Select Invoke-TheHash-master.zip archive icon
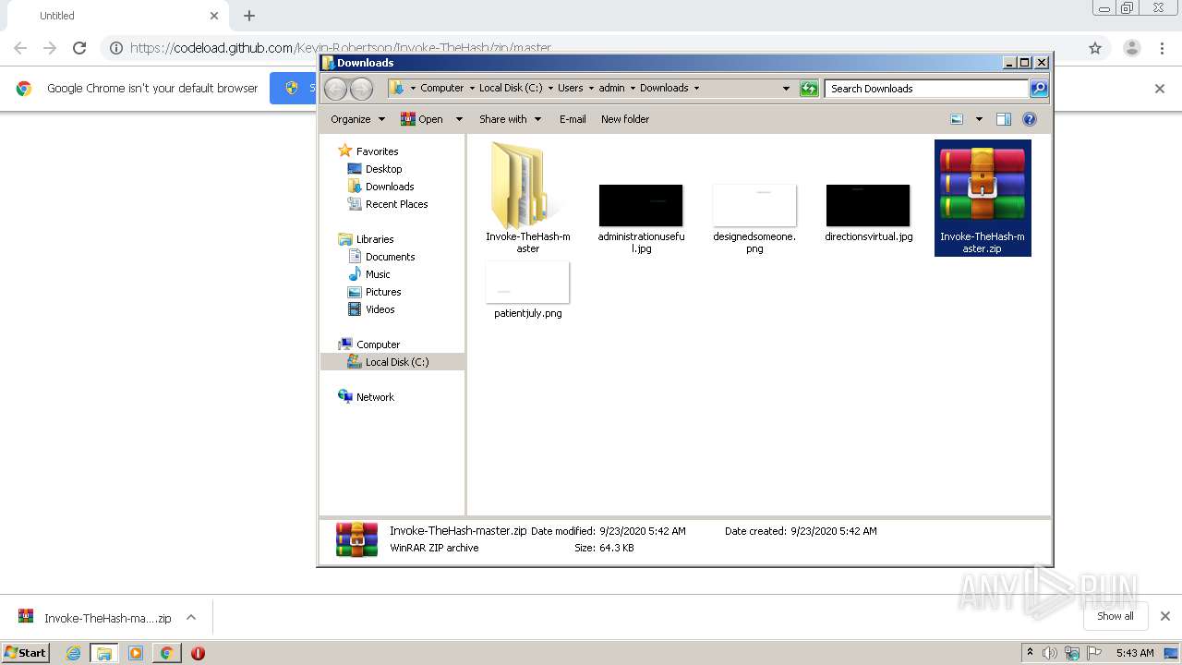Viewport: 1182px width, 665px height. tap(983, 184)
